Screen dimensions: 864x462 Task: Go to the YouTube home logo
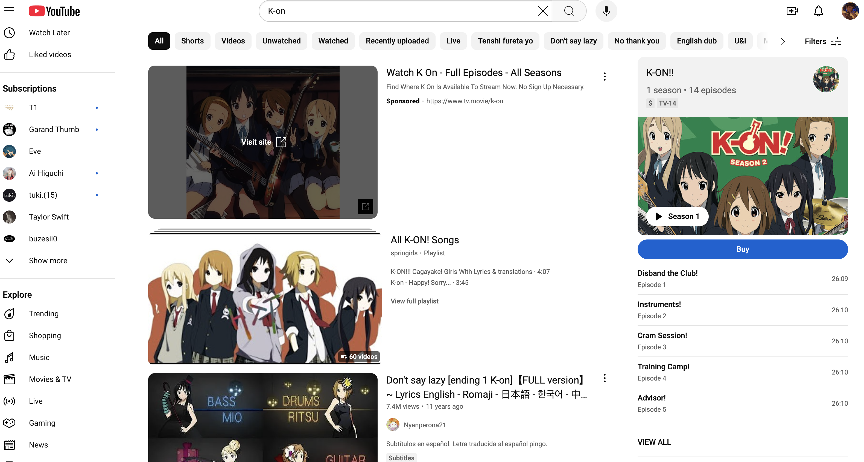coord(54,11)
